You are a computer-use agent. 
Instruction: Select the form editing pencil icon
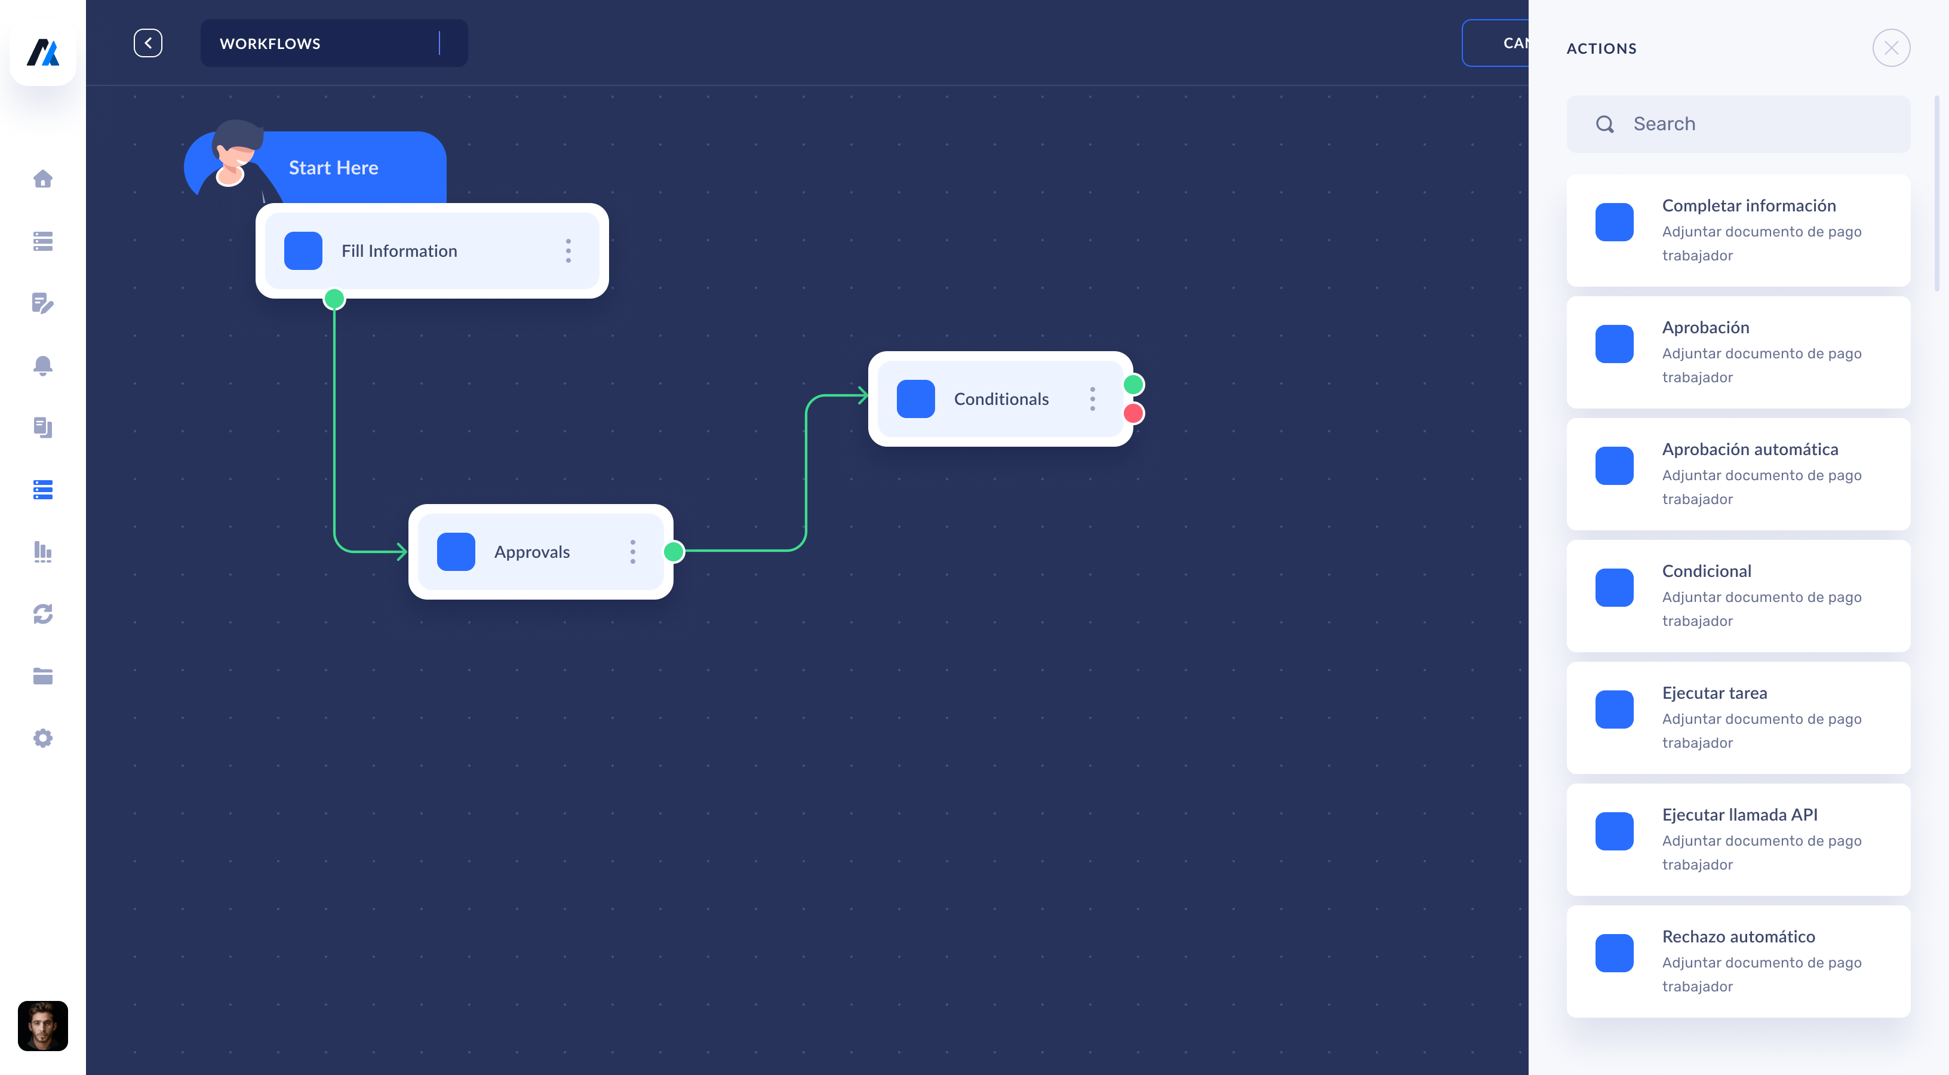pyautogui.click(x=43, y=304)
